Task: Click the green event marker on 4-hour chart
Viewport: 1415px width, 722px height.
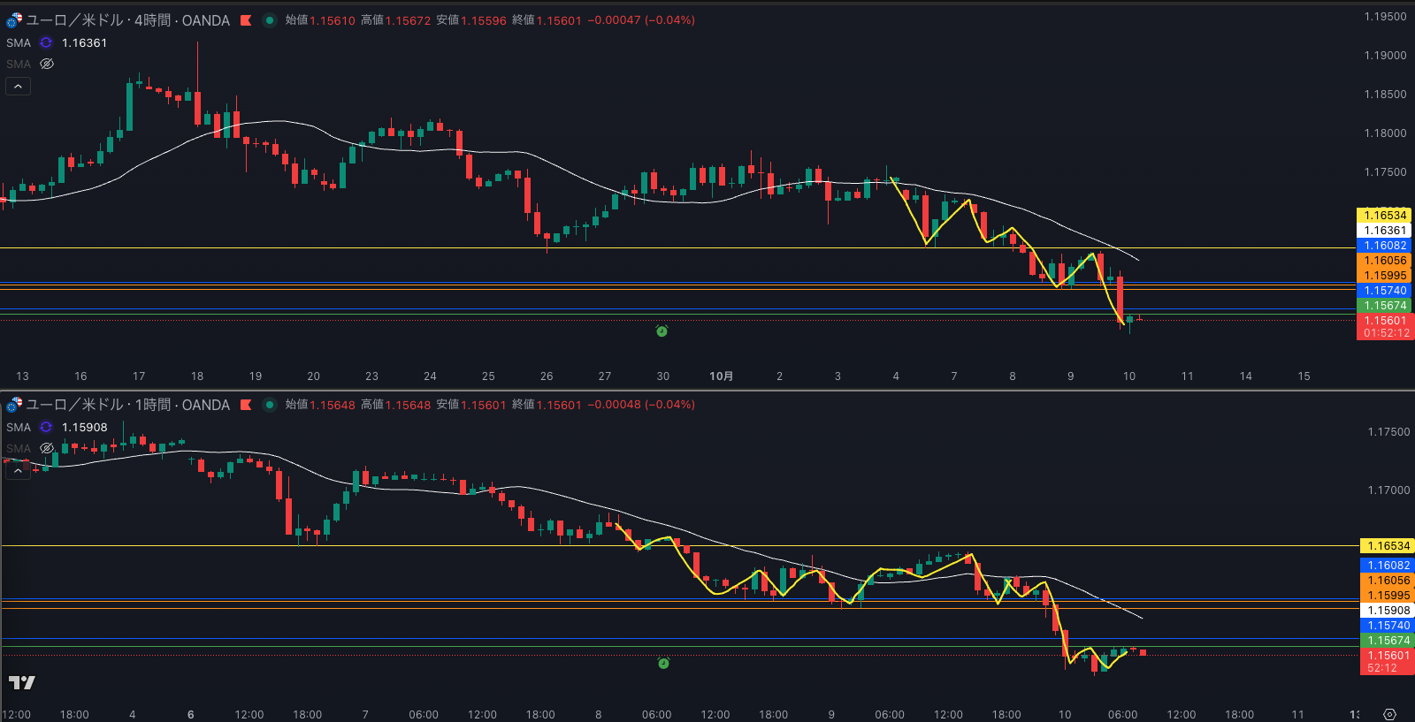Action: (x=662, y=331)
